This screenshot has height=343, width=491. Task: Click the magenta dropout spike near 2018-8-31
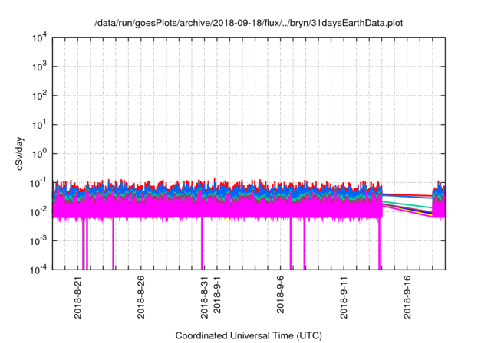point(202,243)
